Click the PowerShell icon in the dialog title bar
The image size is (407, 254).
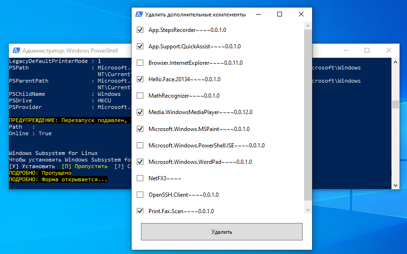coord(139,14)
